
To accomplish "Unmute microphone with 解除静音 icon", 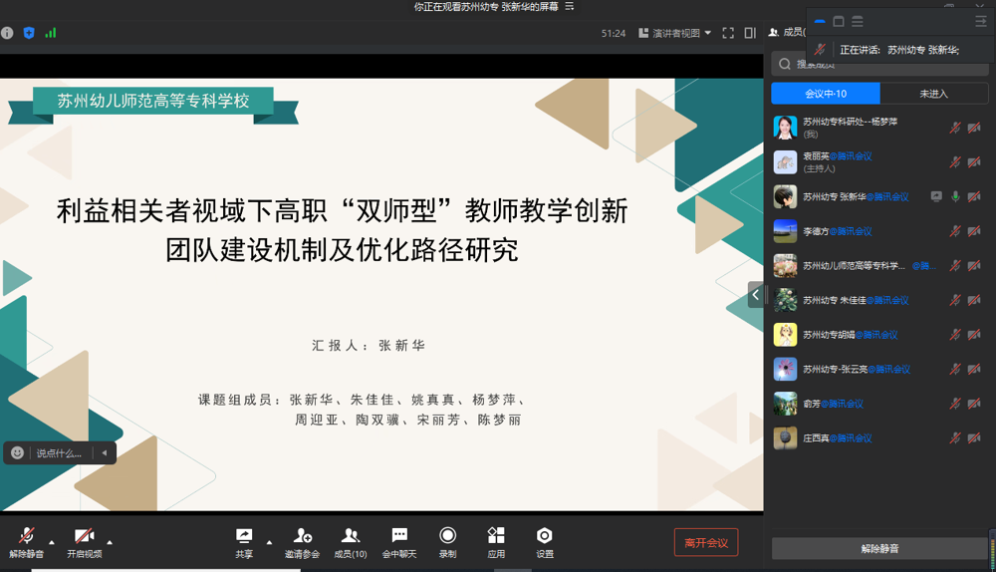I will point(26,537).
